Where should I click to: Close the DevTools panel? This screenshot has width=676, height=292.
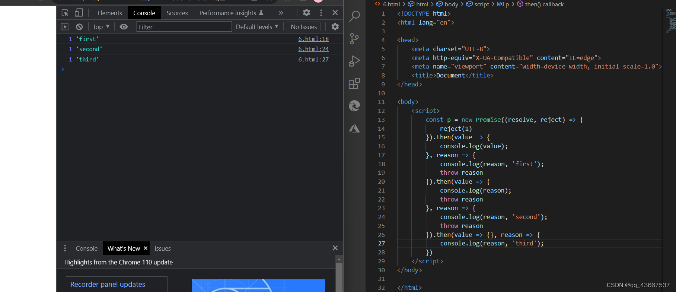tap(335, 13)
